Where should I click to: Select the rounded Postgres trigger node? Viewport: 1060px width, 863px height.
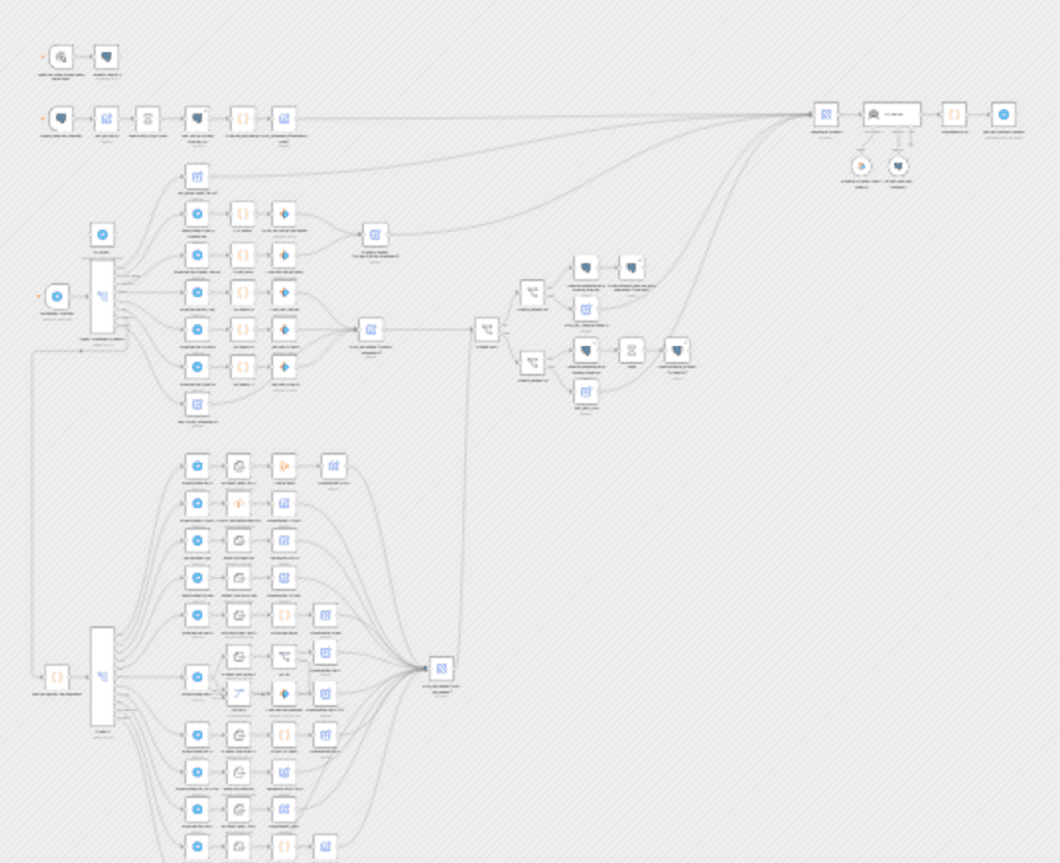tap(61, 118)
